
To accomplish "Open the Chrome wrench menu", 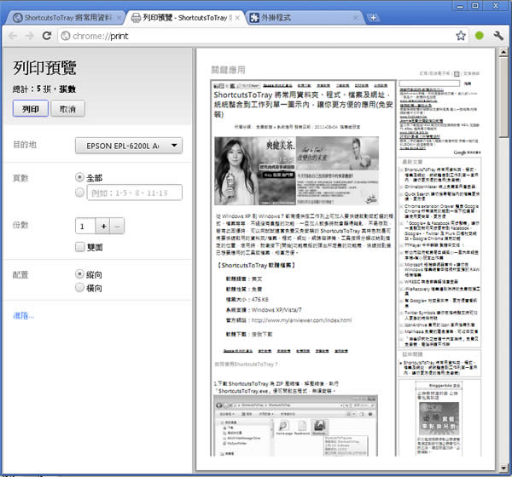I will [x=498, y=36].
